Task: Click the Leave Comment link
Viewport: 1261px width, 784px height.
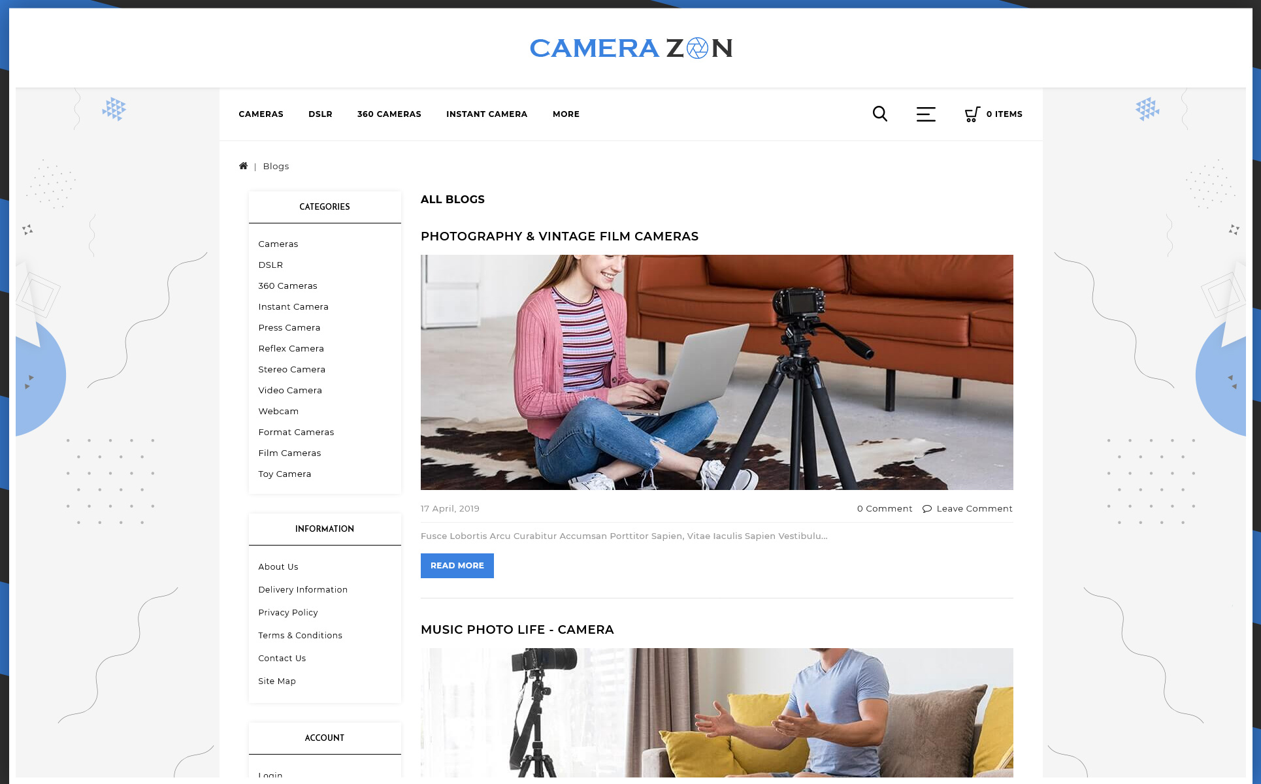Action: [x=974, y=509]
